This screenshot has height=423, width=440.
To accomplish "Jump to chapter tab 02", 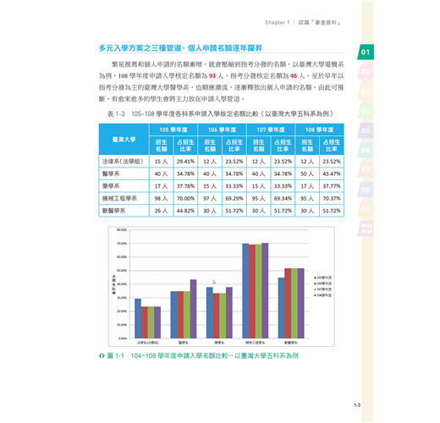I will click(x=366, y=72).
